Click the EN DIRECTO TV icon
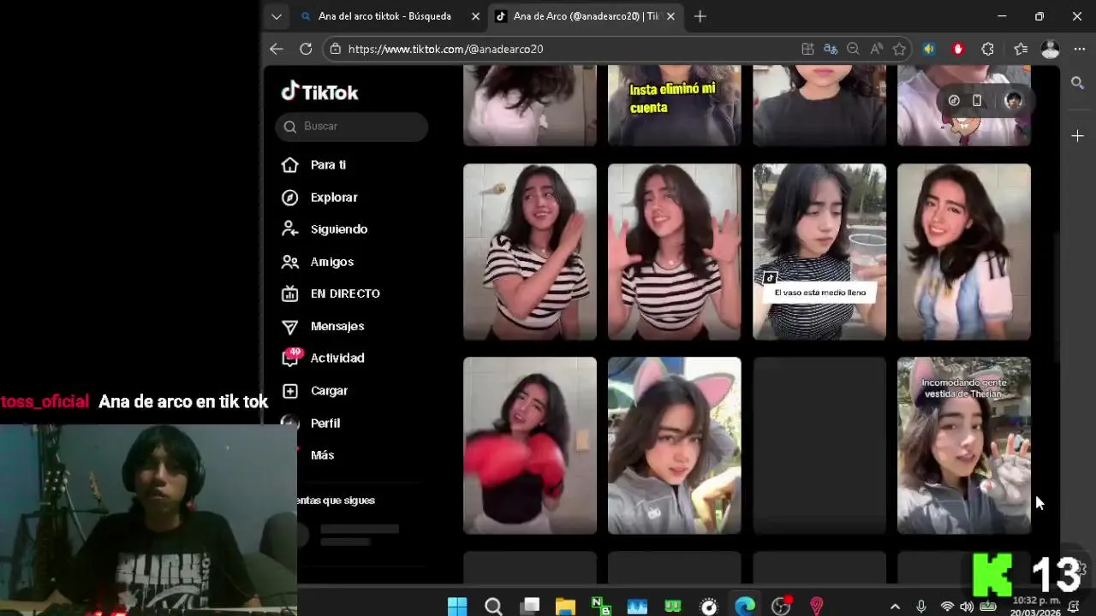 pyautogui.click(x=290, y=293)
